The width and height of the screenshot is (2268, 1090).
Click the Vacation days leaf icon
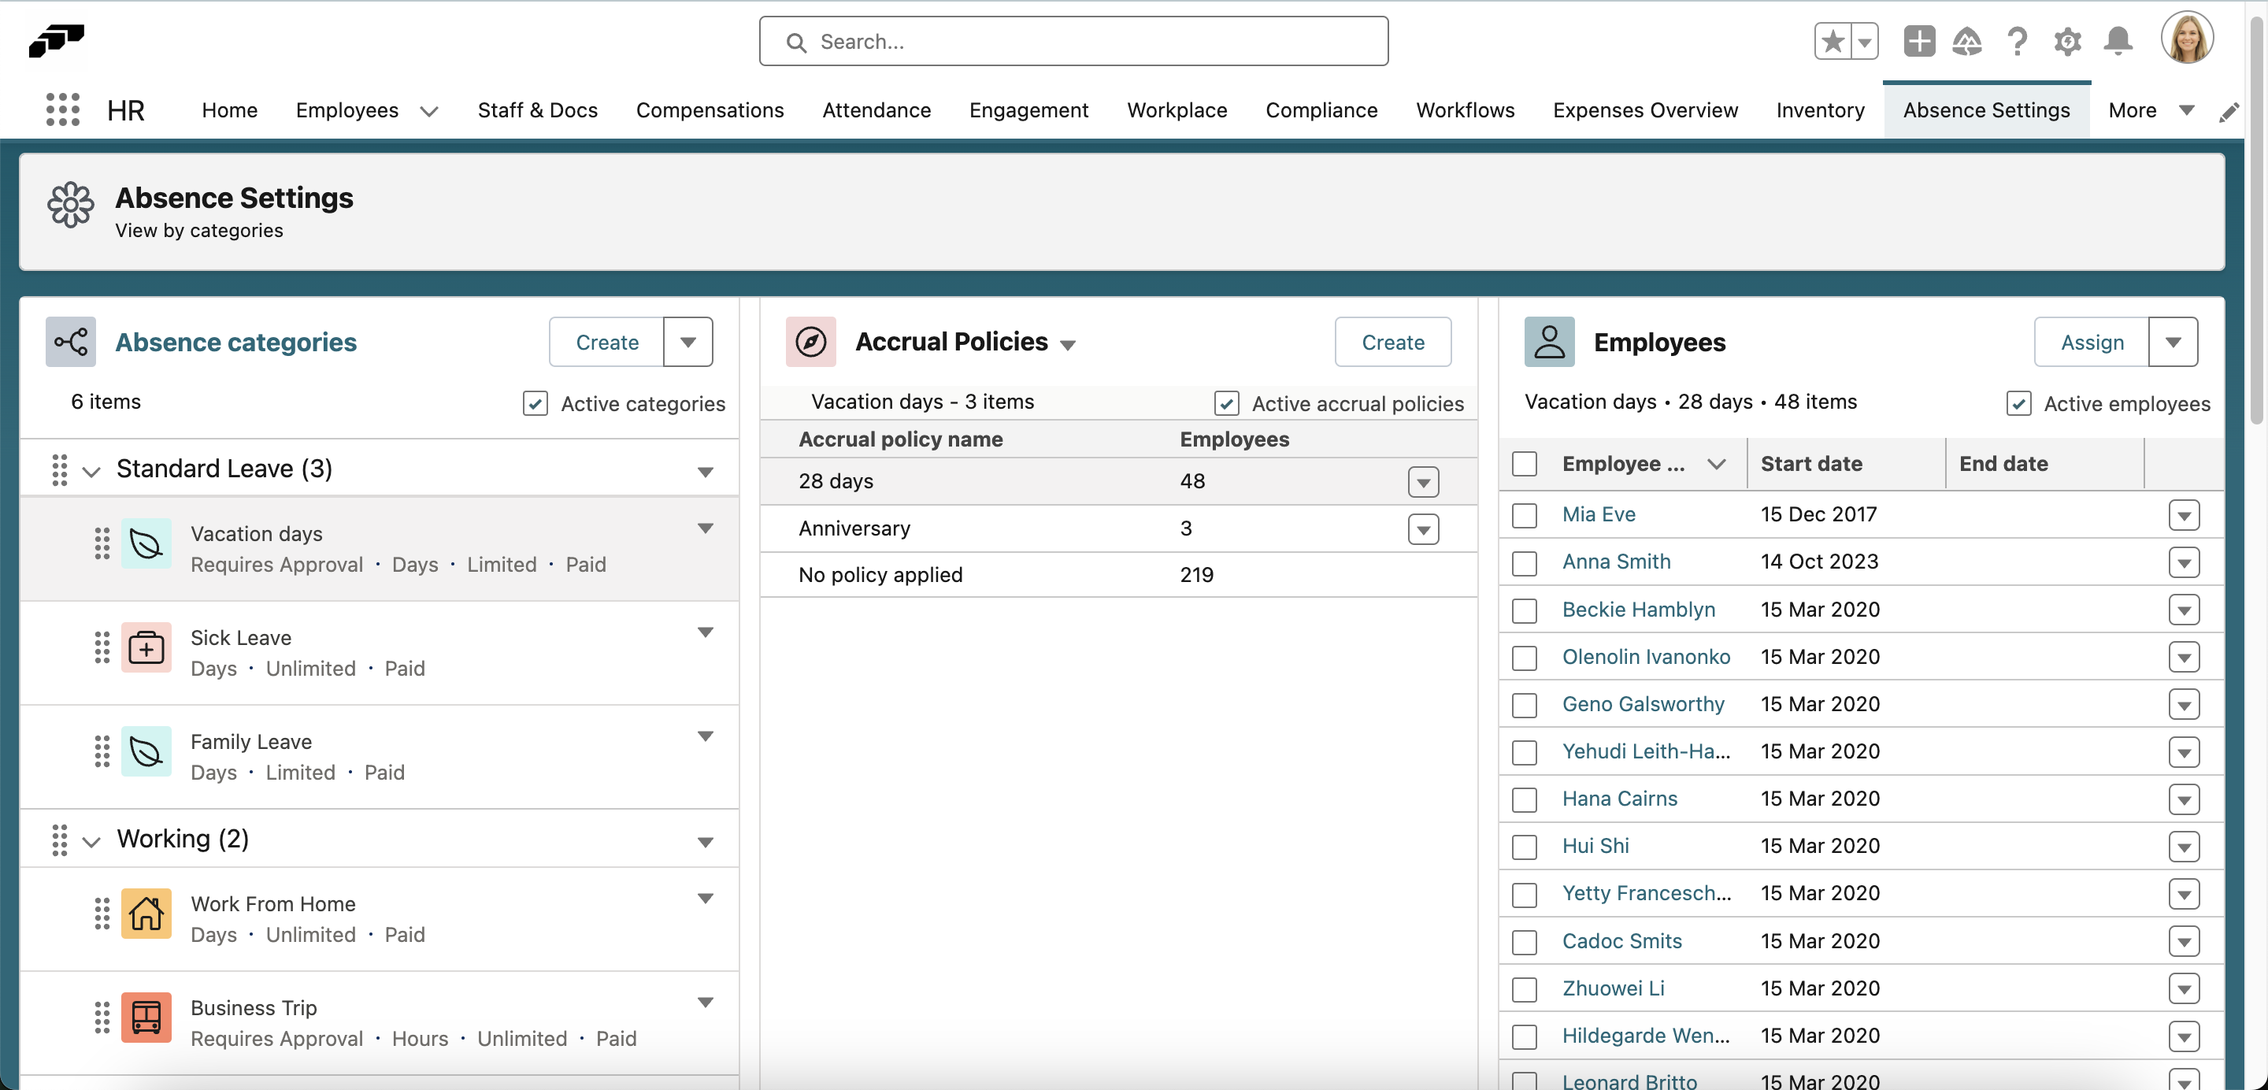point(146,543)
